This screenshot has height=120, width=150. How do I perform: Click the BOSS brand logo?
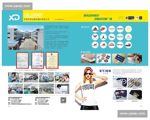pos(120,29)
